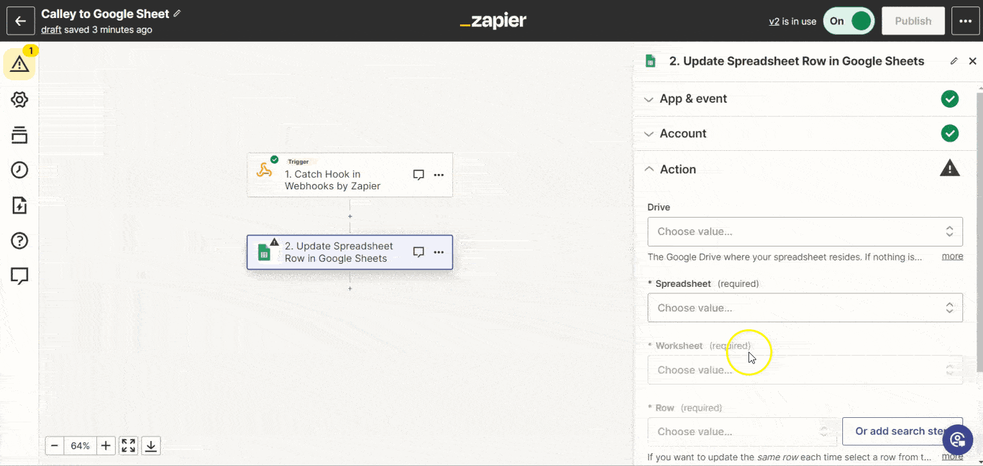Close the step editor panel
This screenshot has height=466, width=983.
[973, 61]
